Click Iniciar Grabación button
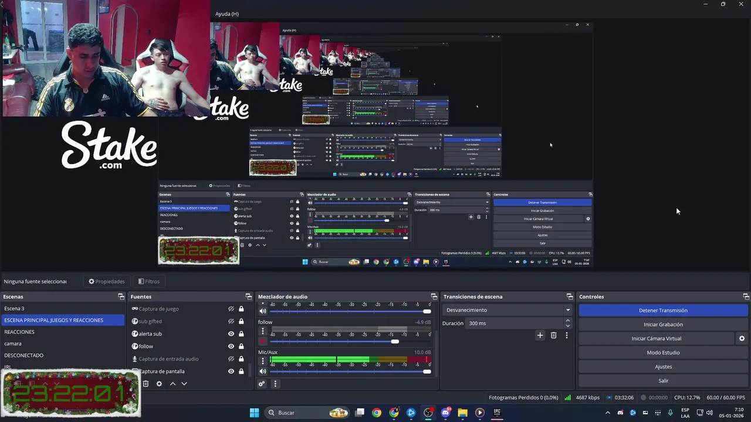The height and width of the screenshot is (422, 751). [663, 324]
